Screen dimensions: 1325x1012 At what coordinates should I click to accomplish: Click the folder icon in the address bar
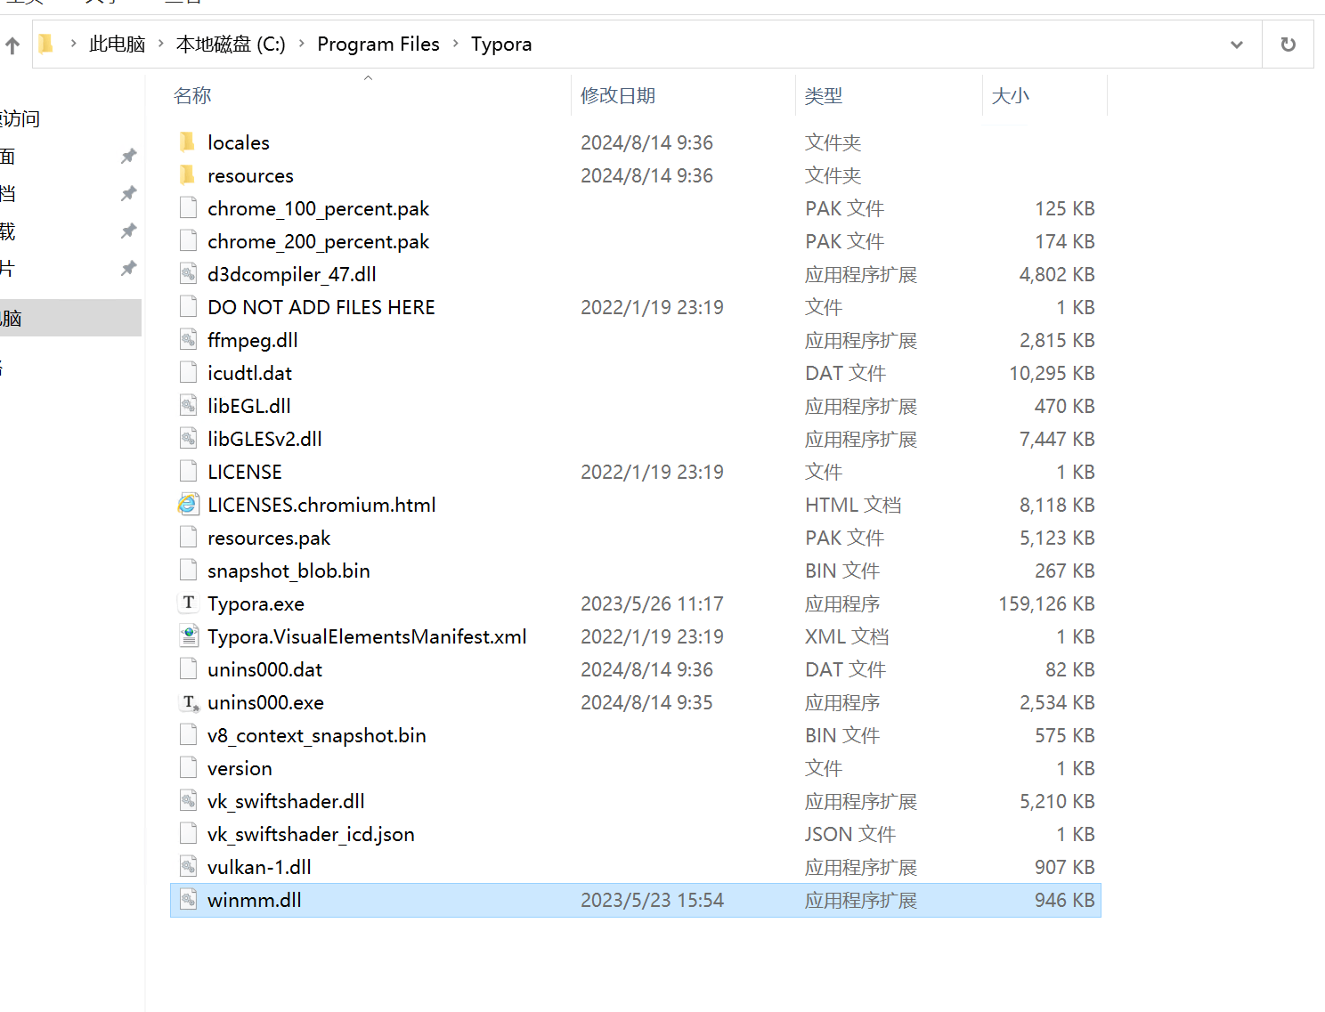[x=46, y=44]
